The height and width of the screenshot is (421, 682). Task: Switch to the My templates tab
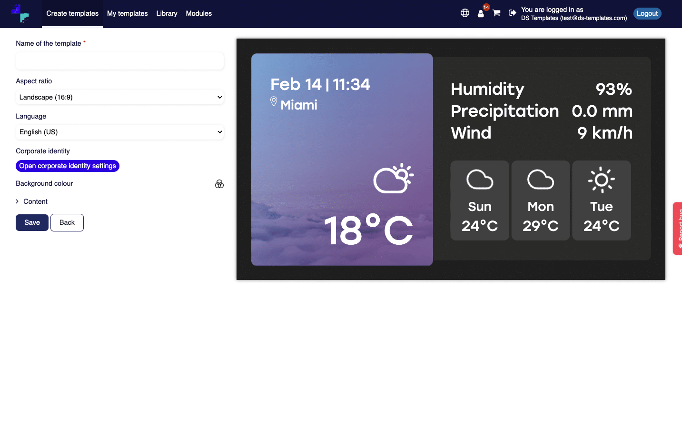127,13
